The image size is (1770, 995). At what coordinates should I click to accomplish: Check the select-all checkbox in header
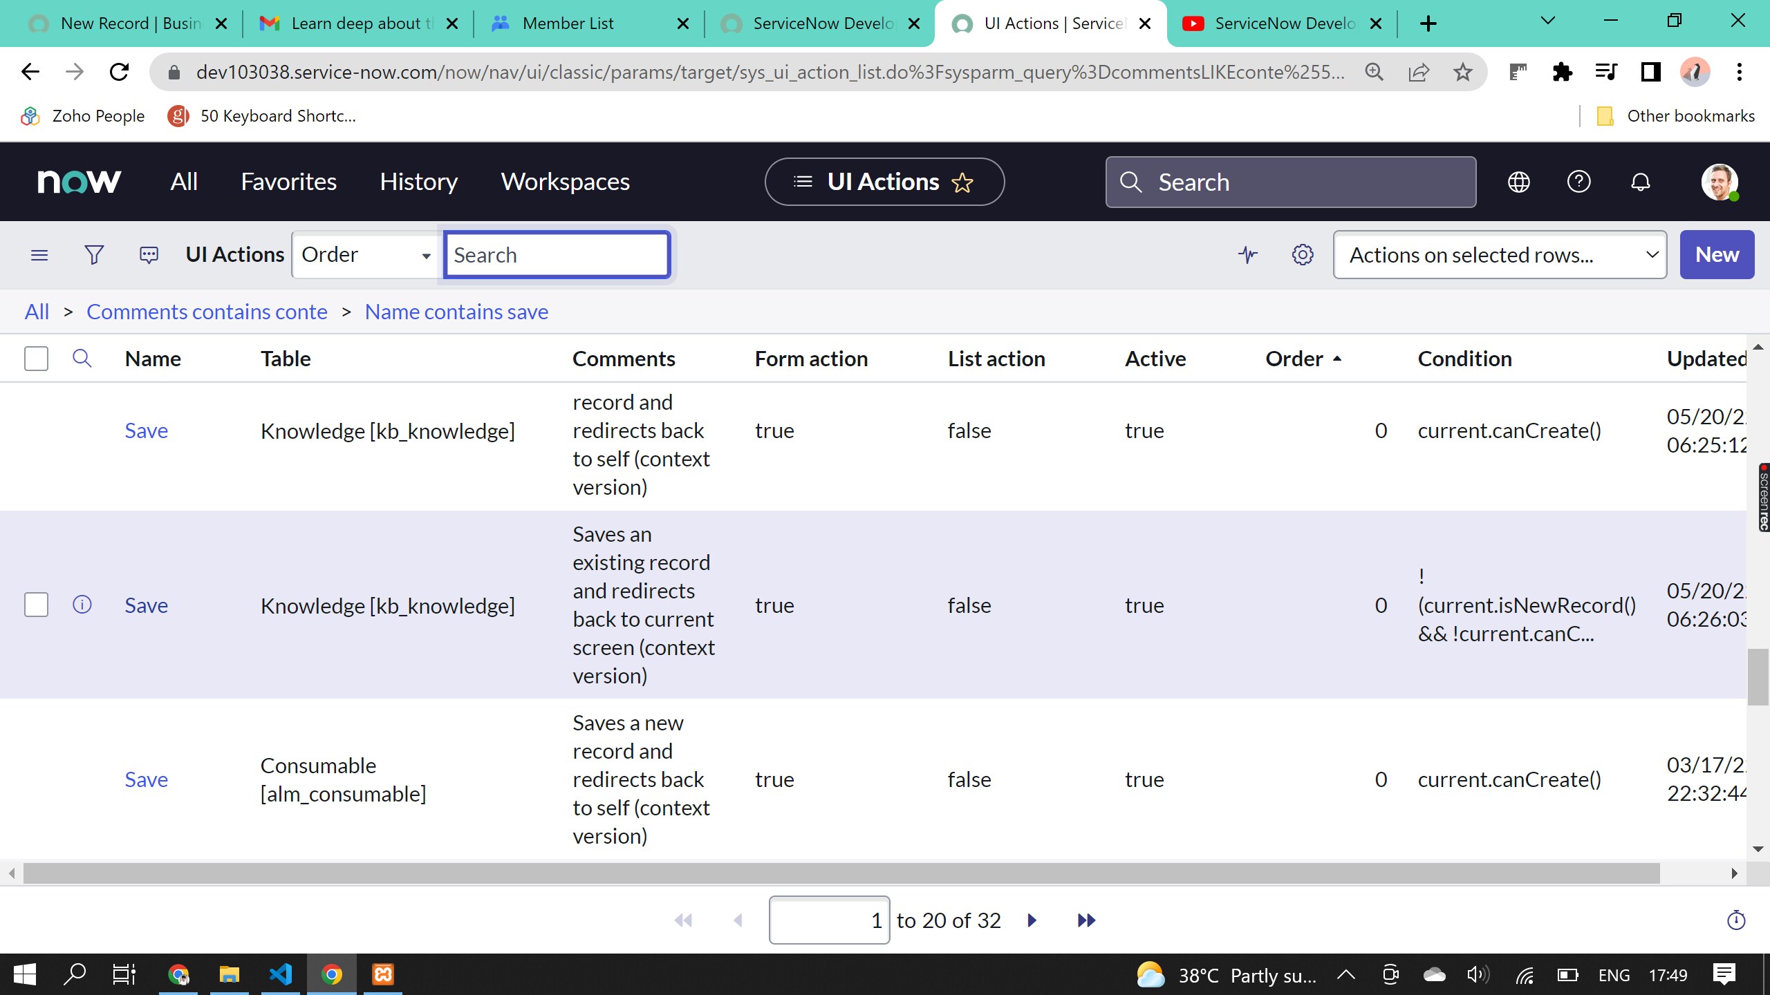point(36,358)
